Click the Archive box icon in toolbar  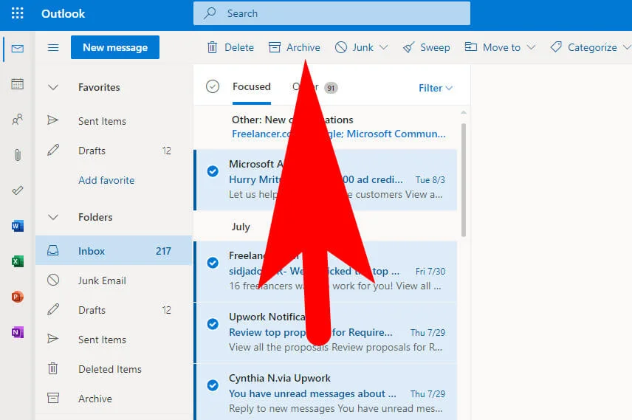275,47
